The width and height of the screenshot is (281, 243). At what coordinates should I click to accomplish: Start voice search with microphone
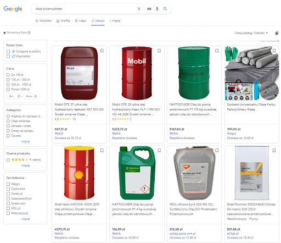157,9
